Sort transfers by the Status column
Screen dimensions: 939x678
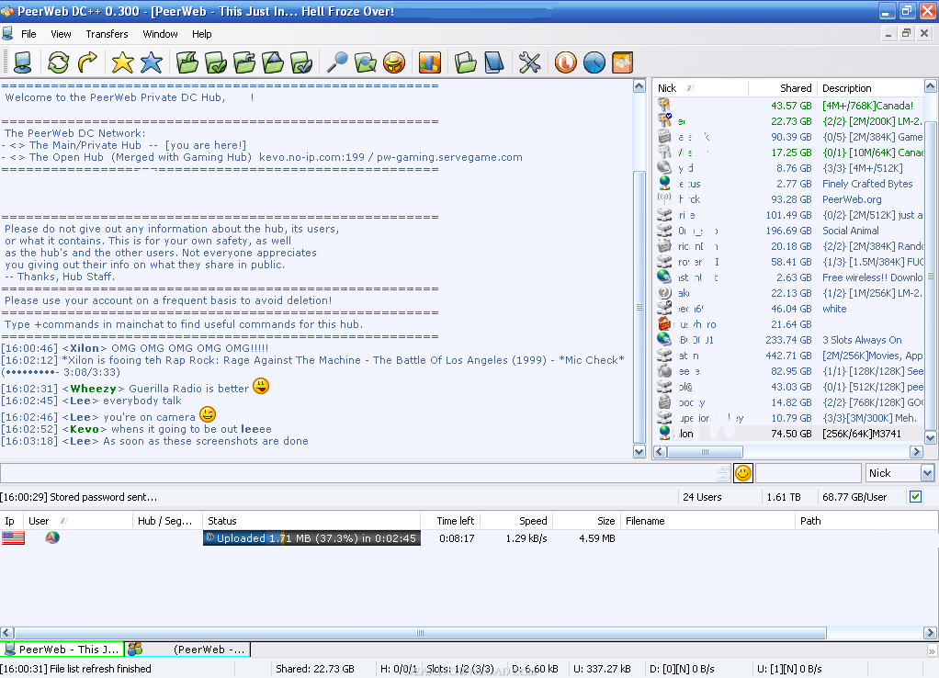(x=311, y=521)
